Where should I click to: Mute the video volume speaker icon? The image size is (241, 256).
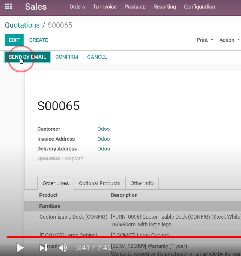[x=63, y=248]
